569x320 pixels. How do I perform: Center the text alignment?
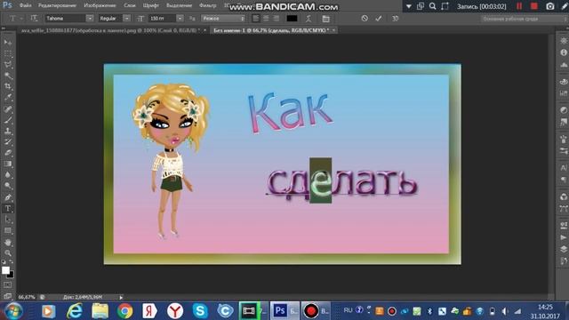266,18
